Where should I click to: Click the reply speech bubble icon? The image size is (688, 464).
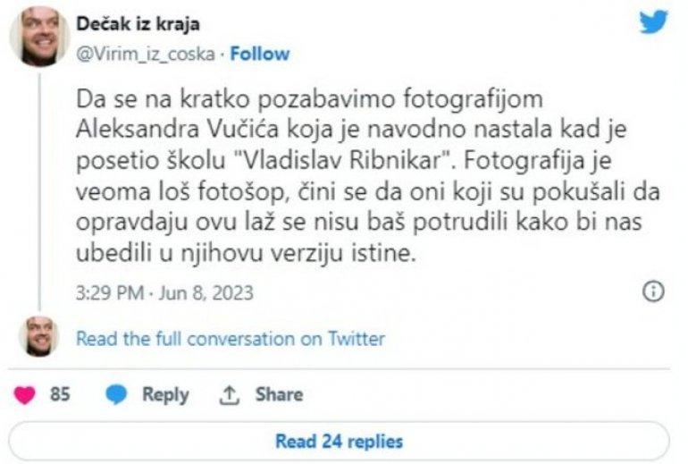click(117, 394)
